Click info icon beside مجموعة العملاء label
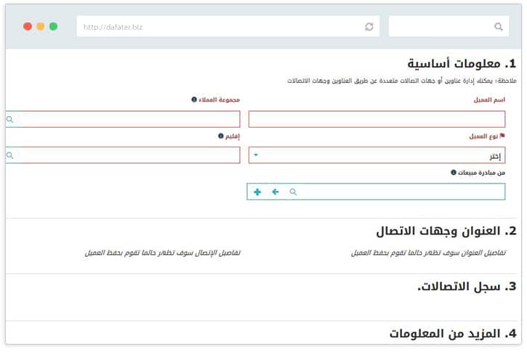Screen dimensions: 527x352 coord(194,99)
